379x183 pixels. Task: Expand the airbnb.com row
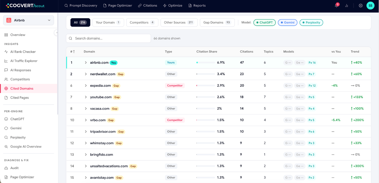tap(86, 63)
